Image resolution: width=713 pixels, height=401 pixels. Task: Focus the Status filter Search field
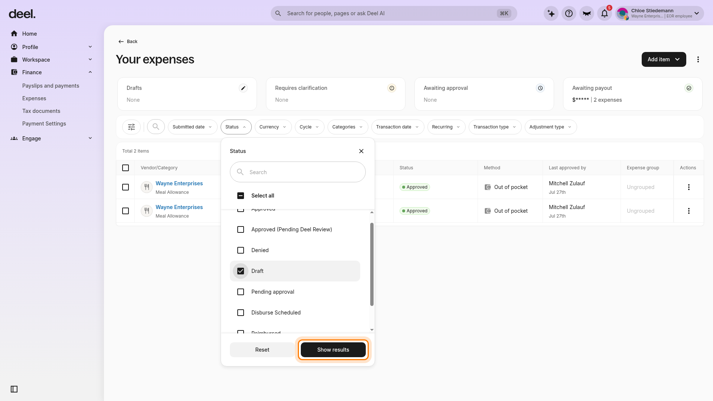298,172
